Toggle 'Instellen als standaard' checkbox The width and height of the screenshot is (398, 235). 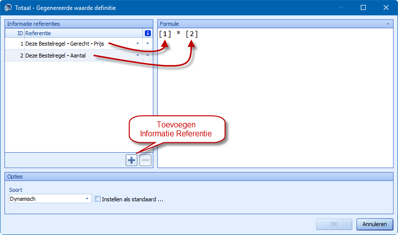pos(98,199)
